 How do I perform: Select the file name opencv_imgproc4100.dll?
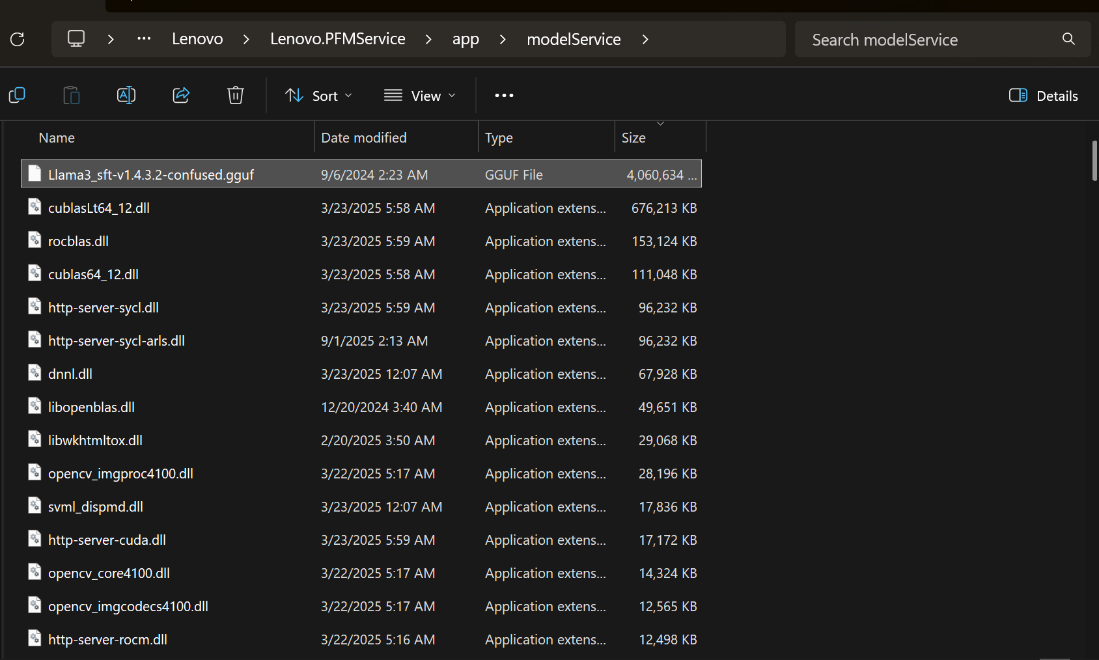120,473
